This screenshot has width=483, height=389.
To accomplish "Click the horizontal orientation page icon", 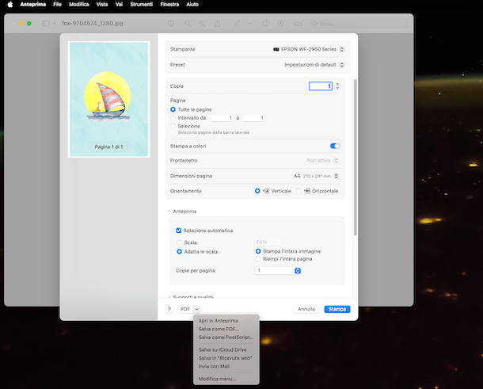I will (x=307, y=191).
